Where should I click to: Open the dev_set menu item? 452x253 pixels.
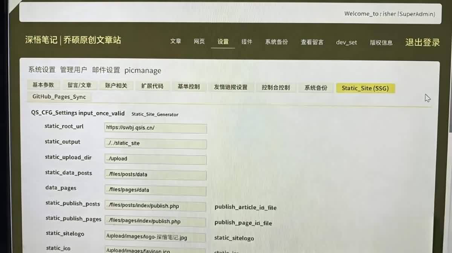pos(347,42)
